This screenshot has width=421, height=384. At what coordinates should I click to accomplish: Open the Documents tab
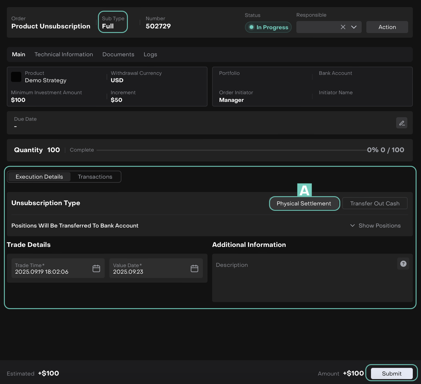[118, 54]
